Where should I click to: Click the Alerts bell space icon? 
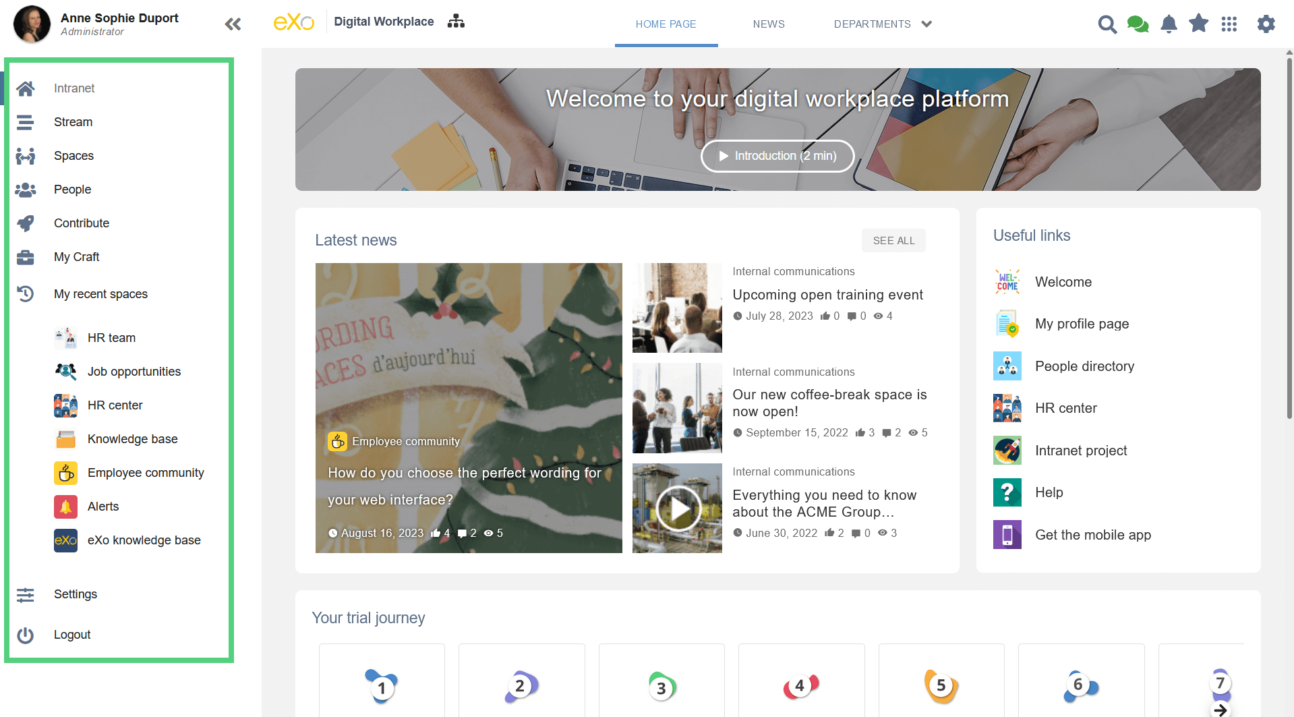tap(65, 507)
